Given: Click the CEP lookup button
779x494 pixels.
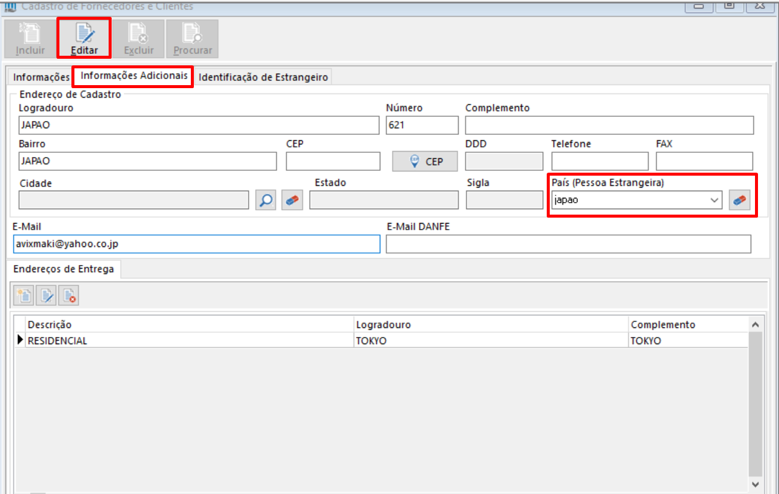Looking at the screenshot, I should (426, 161).
